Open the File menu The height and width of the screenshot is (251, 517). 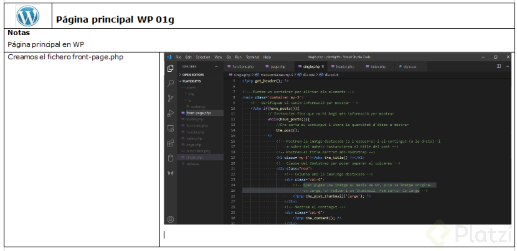point(178,57)
